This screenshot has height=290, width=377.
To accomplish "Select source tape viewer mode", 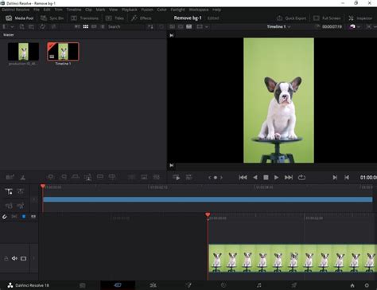I will (x=181, y=26).
